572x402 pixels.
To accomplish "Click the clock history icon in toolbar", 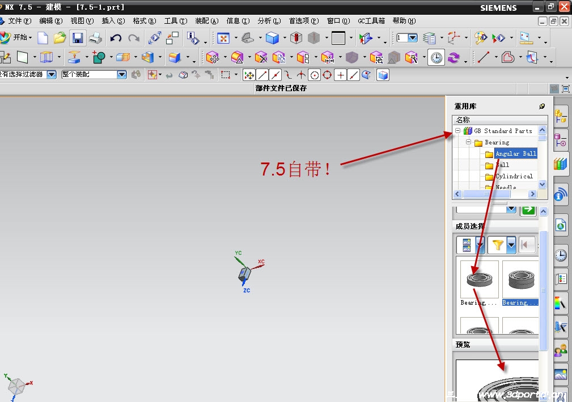I will [x=436, y=58].
